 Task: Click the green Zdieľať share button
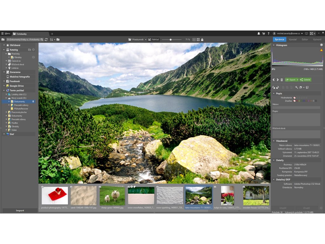pyautogui.click(x=305, y=80)
